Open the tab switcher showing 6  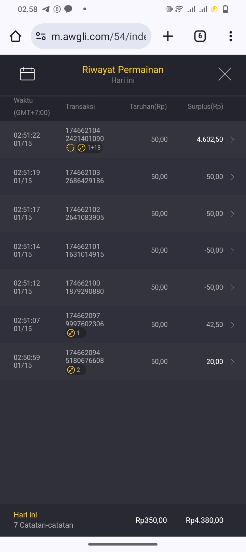(200, 36)
